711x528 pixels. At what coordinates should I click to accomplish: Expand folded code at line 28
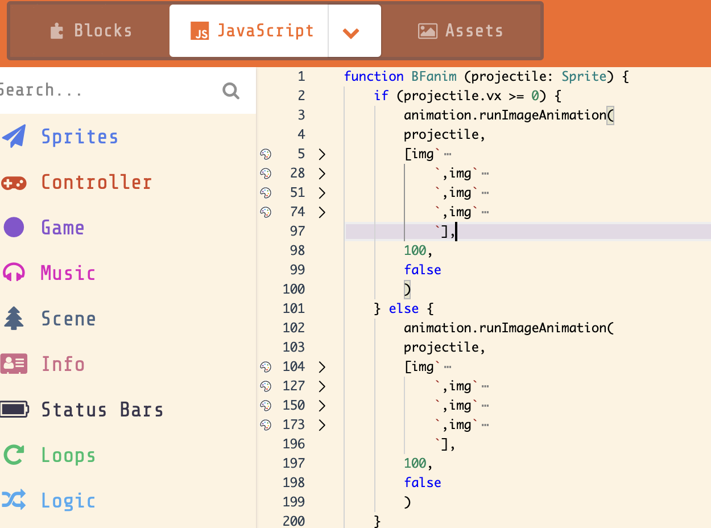tap(322, 174)
